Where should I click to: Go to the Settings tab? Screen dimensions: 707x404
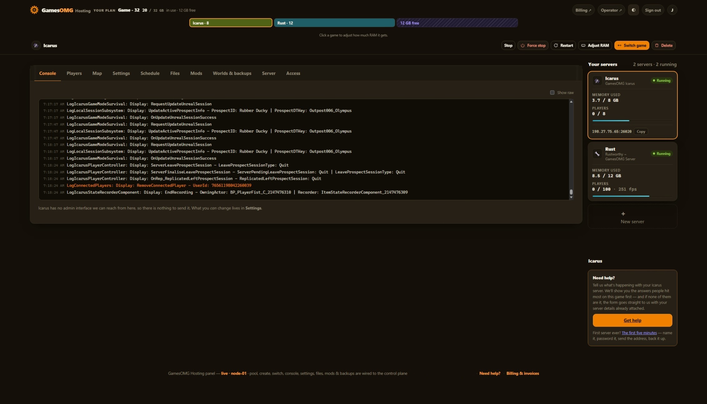[121, 73]
